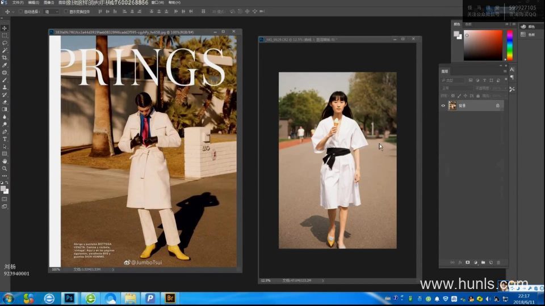Image resolution: width=545 pixels, height=306 pixels.
Task: Launch Adobe Bridge from the taskbar
Action: 170,298
